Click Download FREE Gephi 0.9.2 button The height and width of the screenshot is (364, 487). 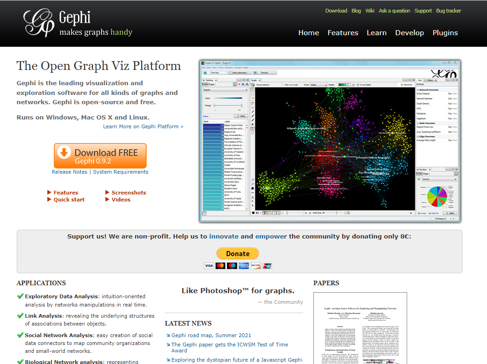coord(100,156)
